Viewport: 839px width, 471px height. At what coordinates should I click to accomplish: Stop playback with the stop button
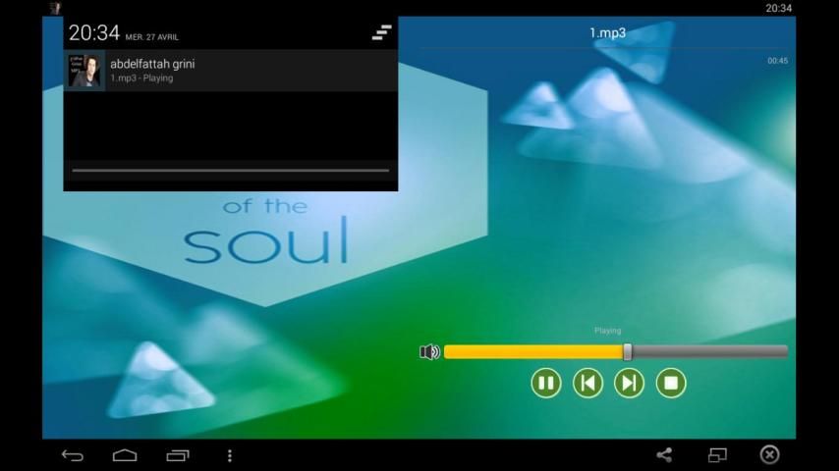click(x=671, y=383)
